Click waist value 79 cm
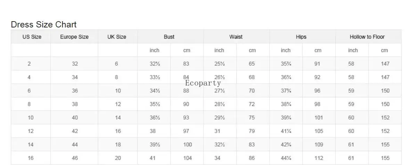Viewport: 407px width, 165px height. click(252, 131)
